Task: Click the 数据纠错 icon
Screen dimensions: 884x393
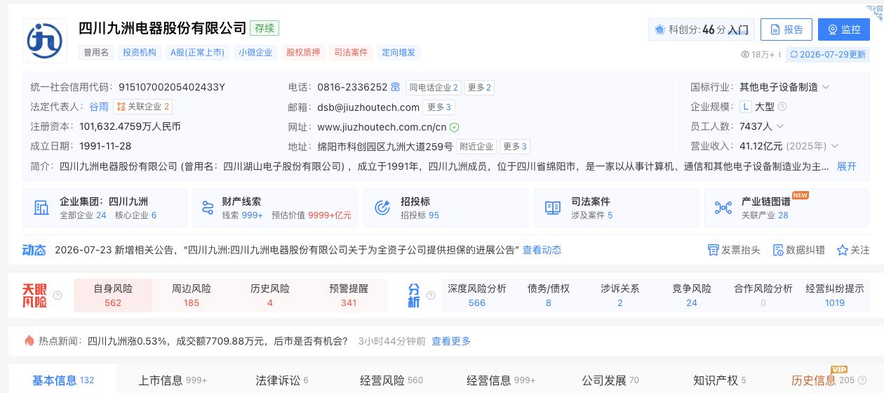Action: [x=777, y=250]
